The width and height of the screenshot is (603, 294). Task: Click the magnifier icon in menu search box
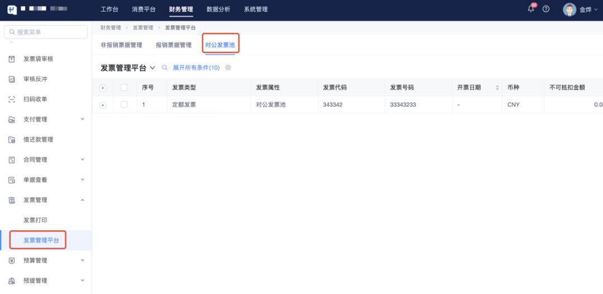click(x=12, y=32)
